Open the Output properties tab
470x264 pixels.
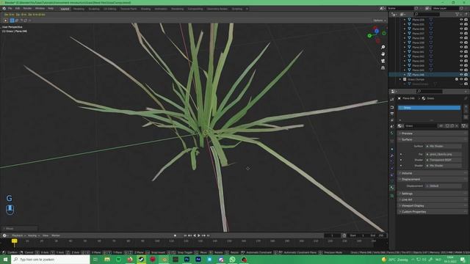click(x=391, y=114)
